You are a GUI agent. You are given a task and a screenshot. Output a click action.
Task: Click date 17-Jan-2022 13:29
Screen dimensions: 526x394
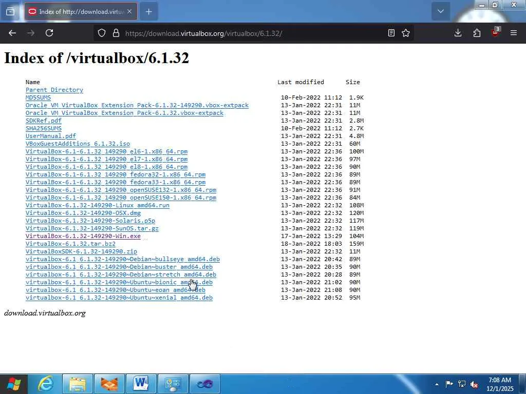click(x=311, y=236)
